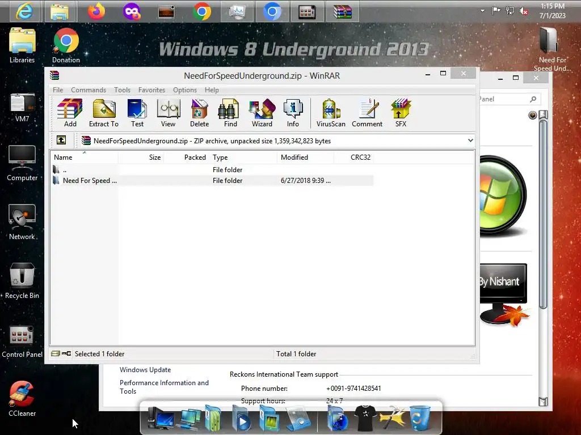Open File Explorer from the taskbar
The width and height of the screenshot is (581, 435).
click(x=60, y=11)
